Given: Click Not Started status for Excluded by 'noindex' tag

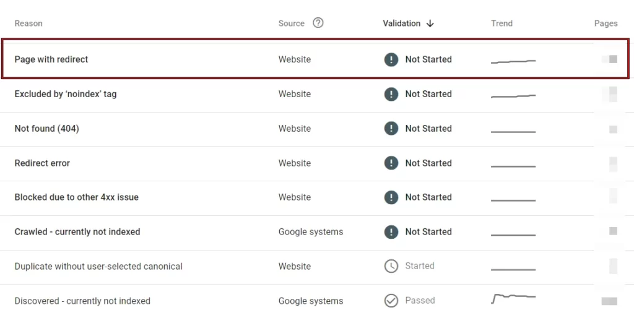Looking at the screenshot, I should click(428, 94).
